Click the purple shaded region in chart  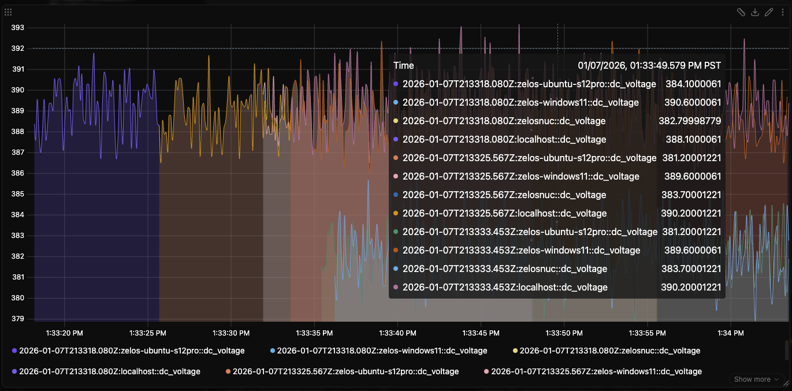tap(96, 243)
